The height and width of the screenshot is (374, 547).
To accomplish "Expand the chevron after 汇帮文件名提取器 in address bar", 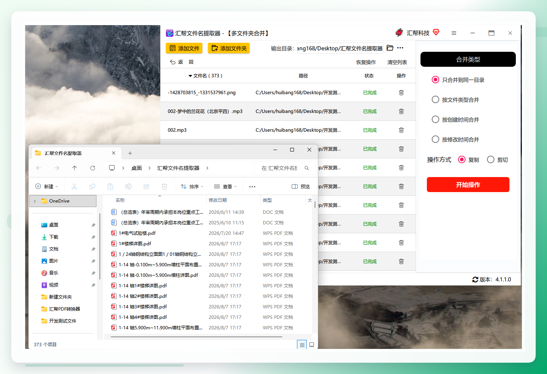I will click(x=207, y=168).
